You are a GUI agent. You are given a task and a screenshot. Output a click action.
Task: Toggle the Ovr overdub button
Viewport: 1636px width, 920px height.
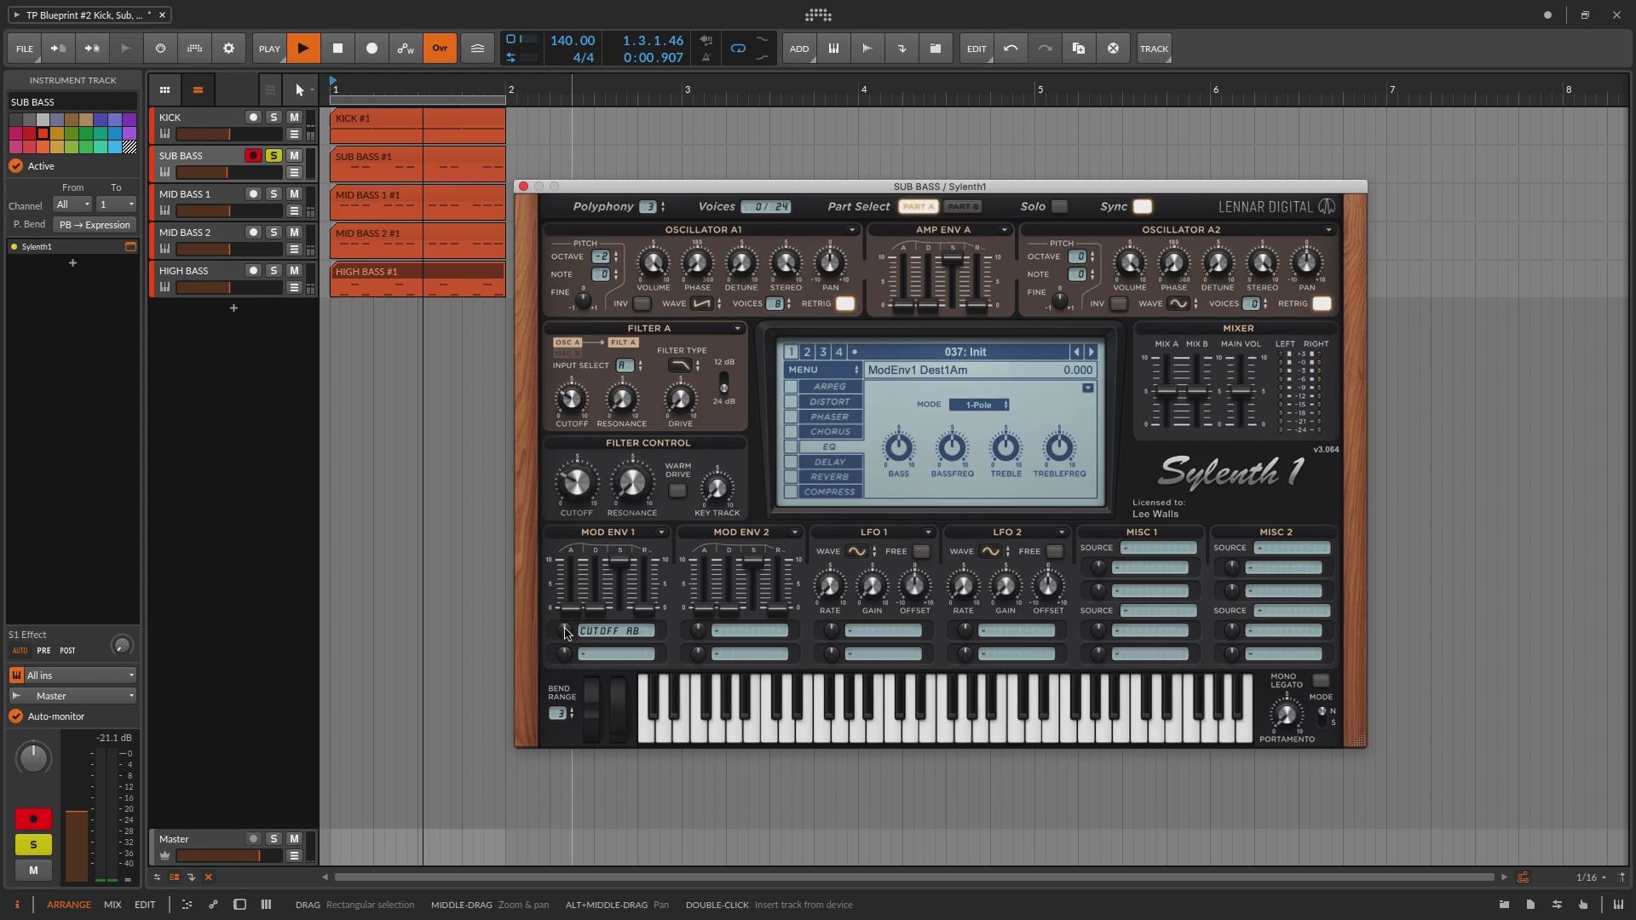click(440, 49)
